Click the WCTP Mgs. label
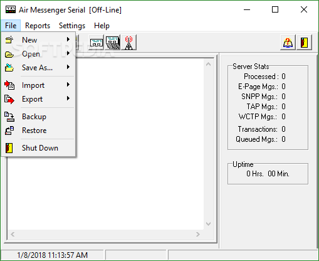Screen dimensions: 319x261 tap(258, 117)
